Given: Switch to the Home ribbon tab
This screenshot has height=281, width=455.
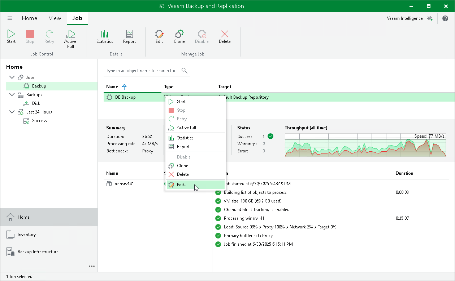Looking at the screenshot, I should 30,18.
